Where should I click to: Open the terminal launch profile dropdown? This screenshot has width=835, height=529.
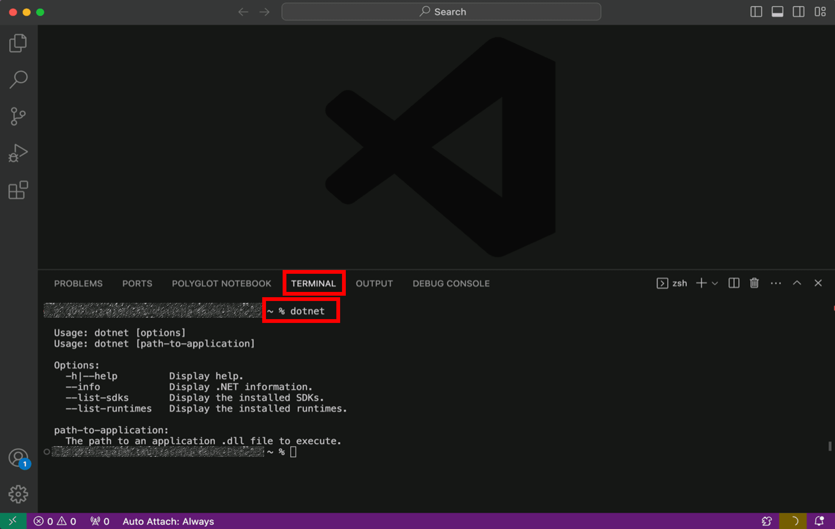(x=715, y=283)
